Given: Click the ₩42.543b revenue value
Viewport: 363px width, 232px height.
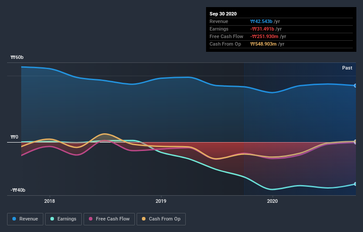Looking at the screenshot, I should coord(261,21).
